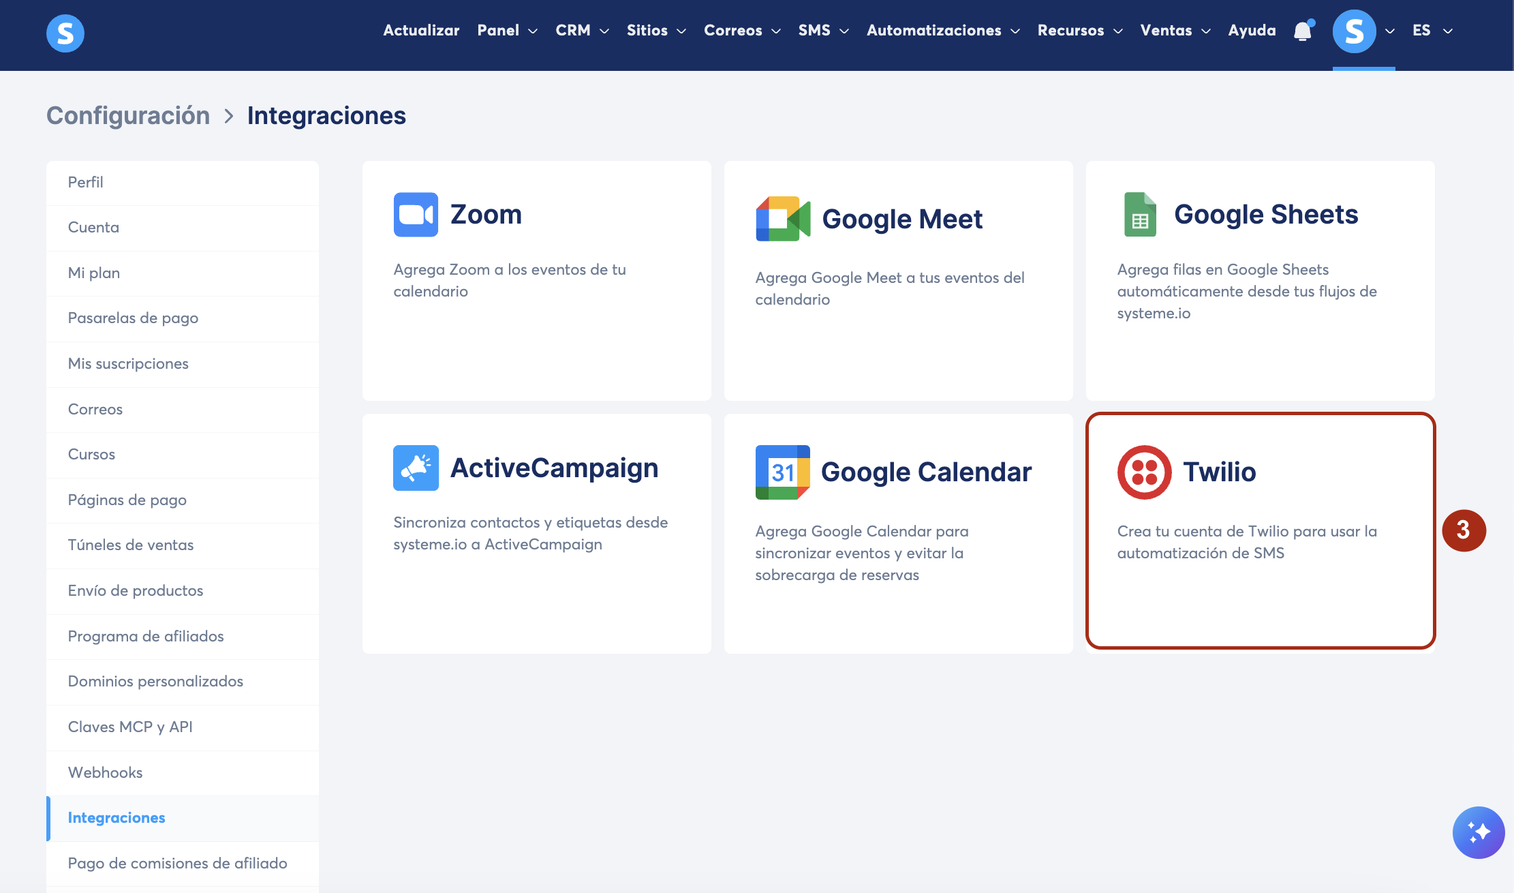1514x893 pixels.
Task: Open the Twilio integration title
Action: [x=1220, y=472]
